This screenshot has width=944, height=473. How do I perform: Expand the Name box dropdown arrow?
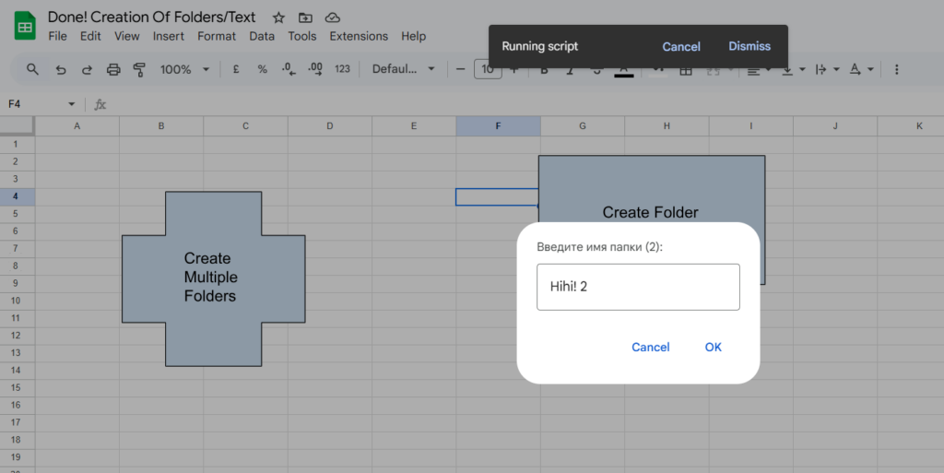click(72, 104)
